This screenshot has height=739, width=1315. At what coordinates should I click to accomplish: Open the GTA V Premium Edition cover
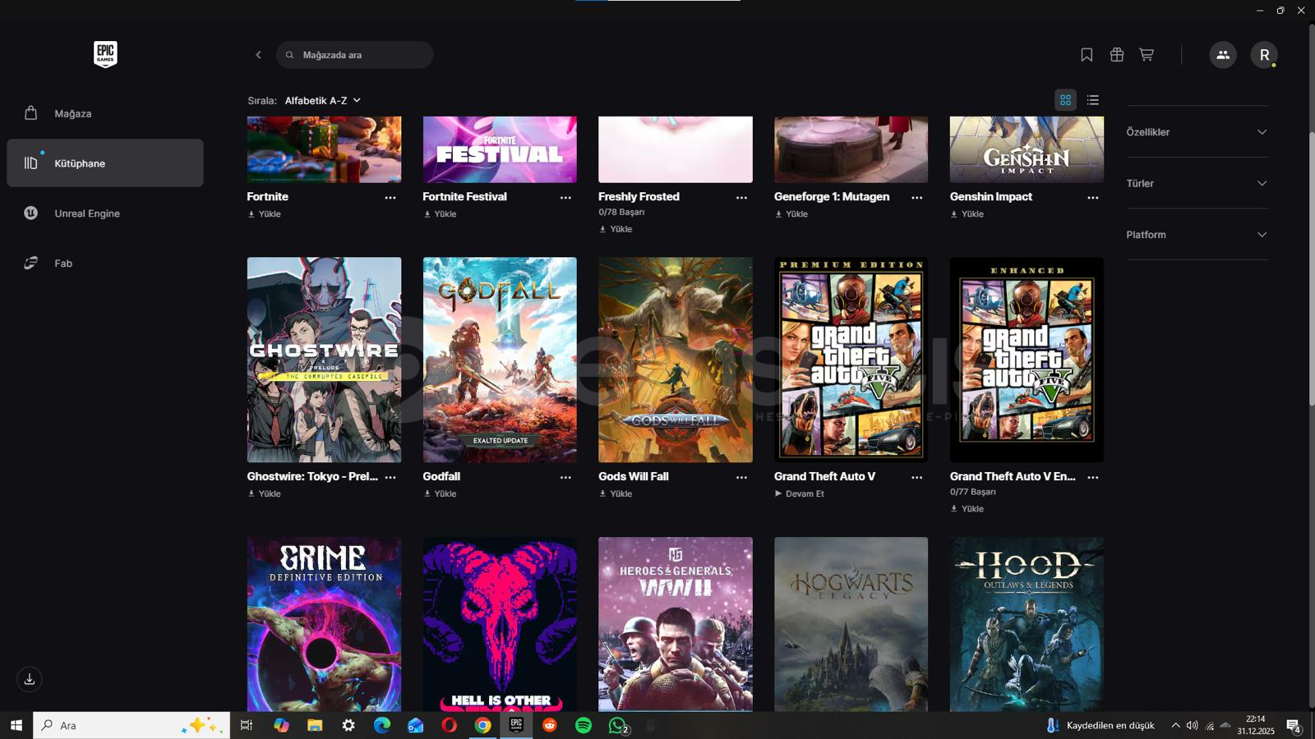tap(851, 360)
